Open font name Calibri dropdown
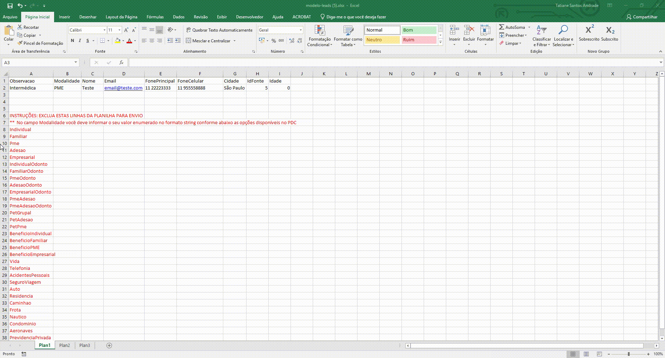665x358 pixels. [104, 30]
